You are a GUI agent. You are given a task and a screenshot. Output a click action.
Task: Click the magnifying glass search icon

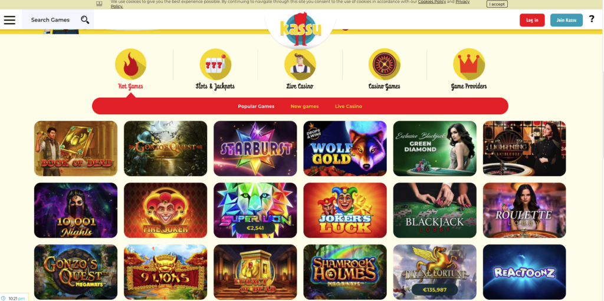[85, 20]
